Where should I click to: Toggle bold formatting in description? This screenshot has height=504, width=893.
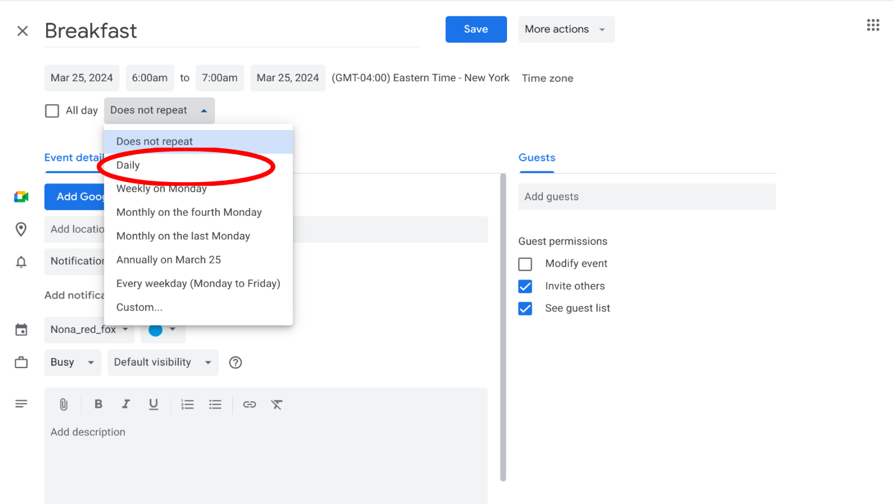pos(98,405)
